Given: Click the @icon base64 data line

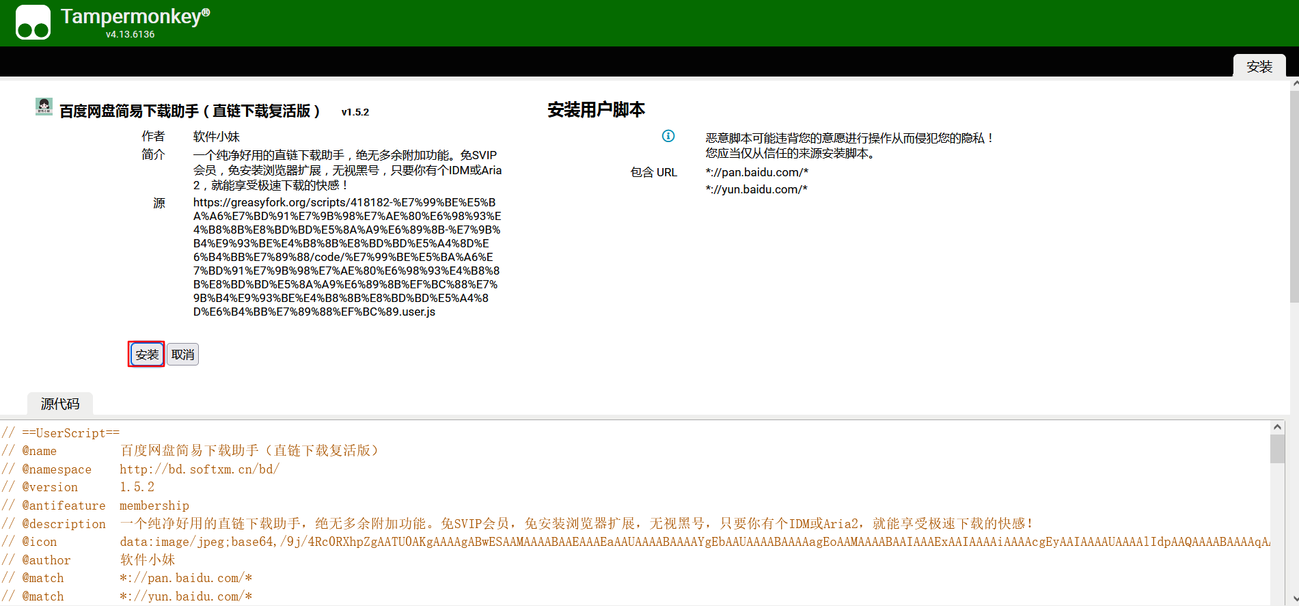Looking at the screenshot, I should pos(635,542).
